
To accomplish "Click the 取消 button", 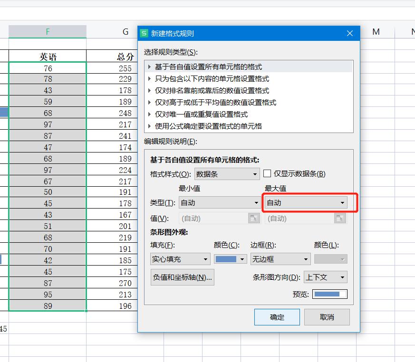I will (327, 317).
